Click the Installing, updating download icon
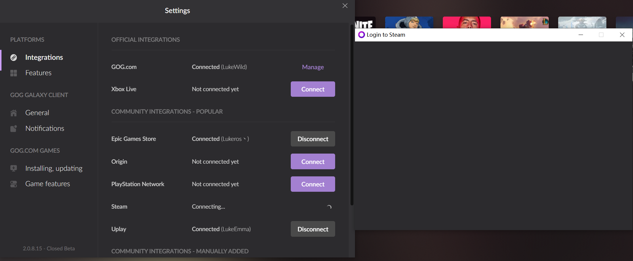The width and height of the screenshot is (633, 261). click(x=14, y=168)
